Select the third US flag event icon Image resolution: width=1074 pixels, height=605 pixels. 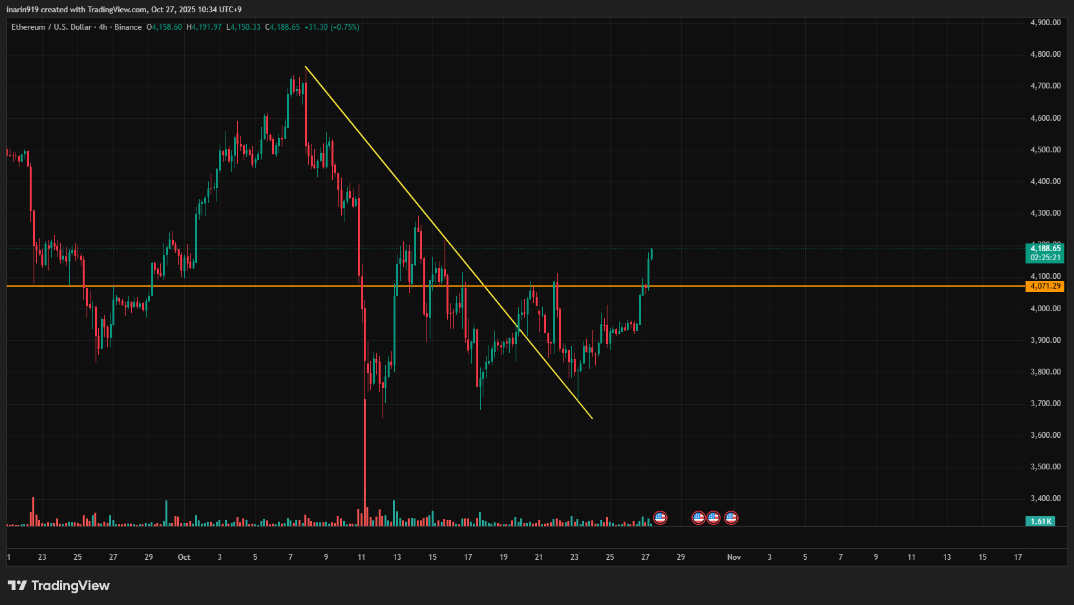point(713,517)
